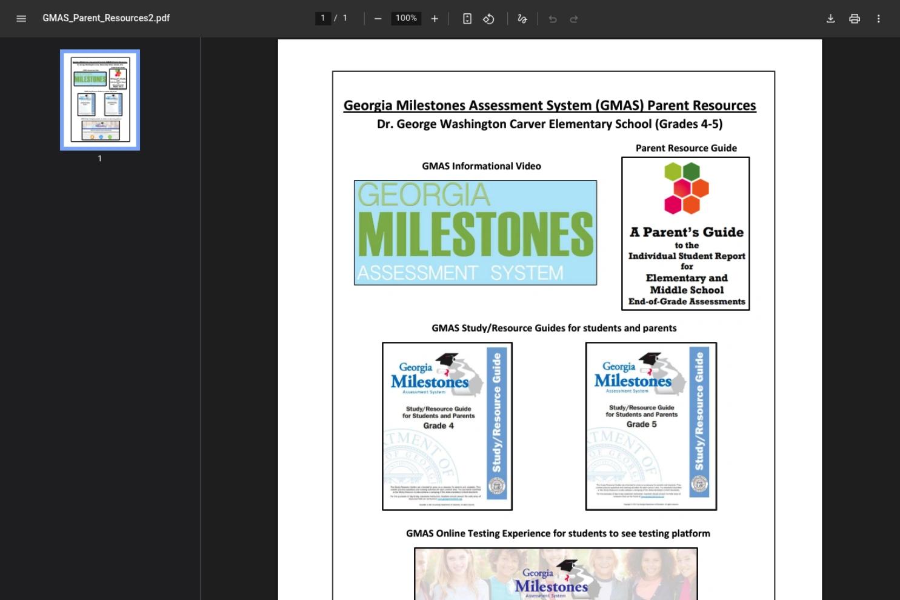Click the Georgia Milestones Assessment System heading
The image size is (900, 600).
(550, 105)
